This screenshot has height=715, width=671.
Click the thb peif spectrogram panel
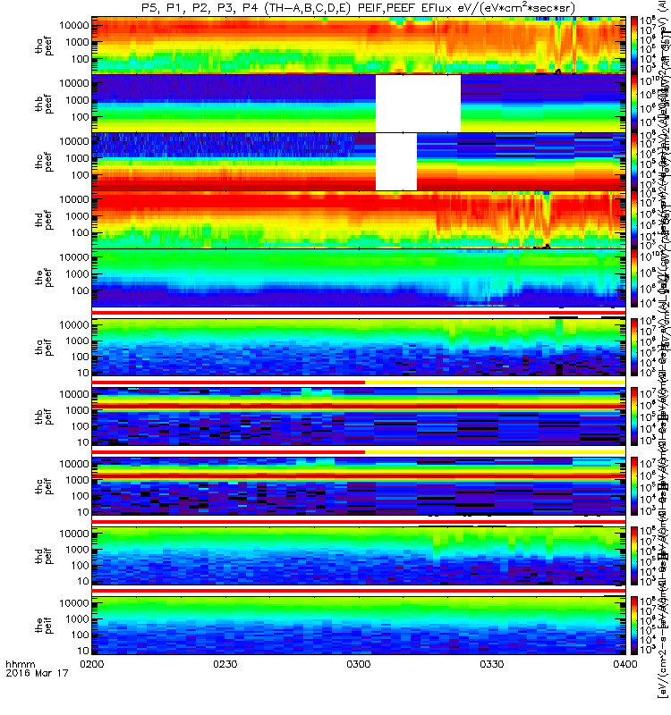tap(359, 416)
